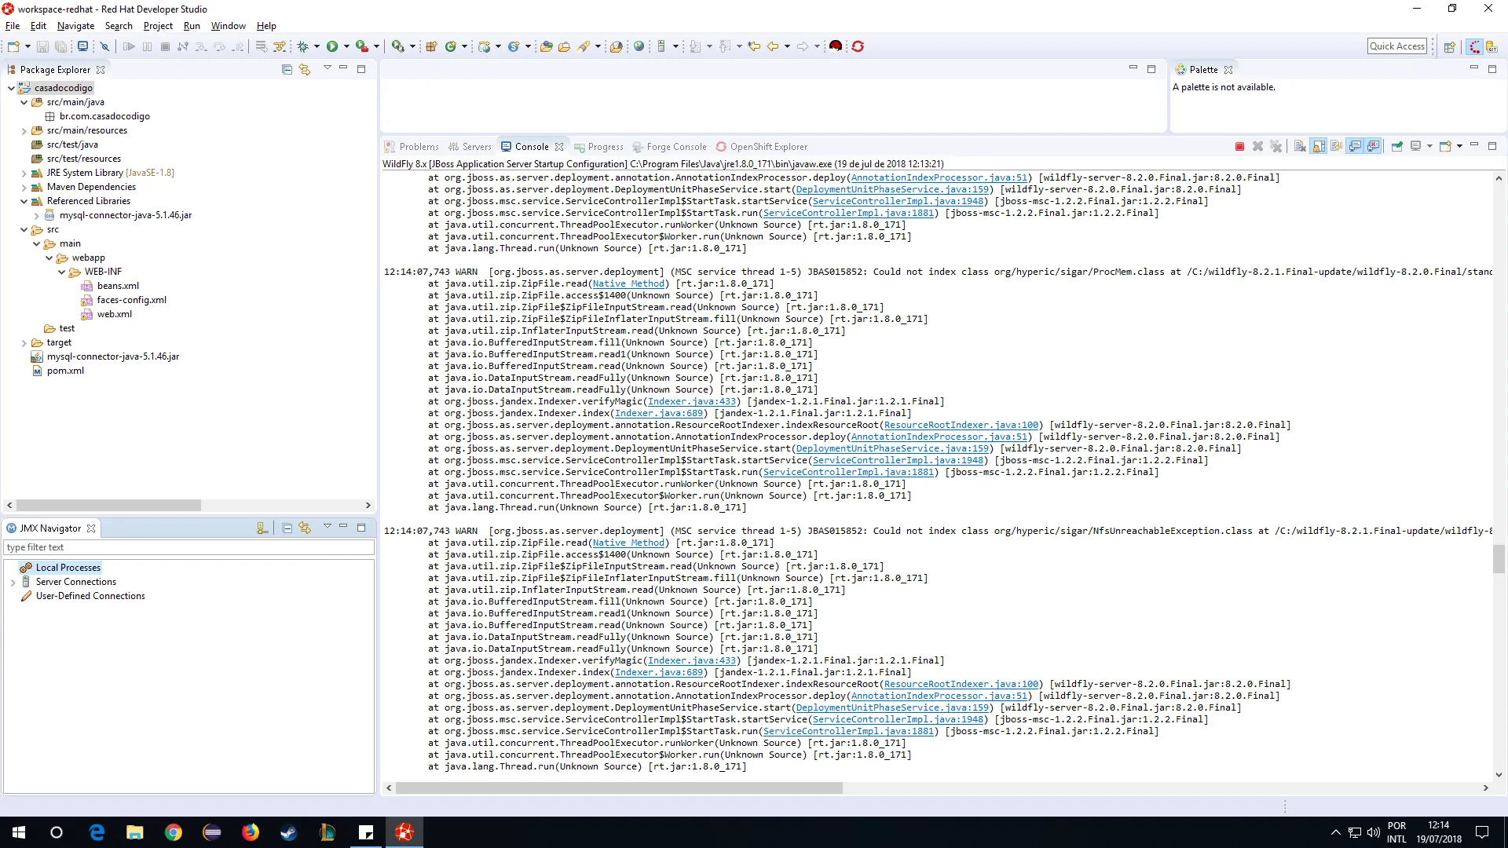Click the console horizontal scrollbar thumb
Viewport: 1508px width, 848px height.
618,788
